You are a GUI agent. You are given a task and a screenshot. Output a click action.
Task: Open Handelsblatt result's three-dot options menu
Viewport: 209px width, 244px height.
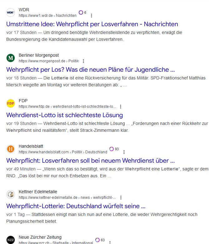(124, 152)
